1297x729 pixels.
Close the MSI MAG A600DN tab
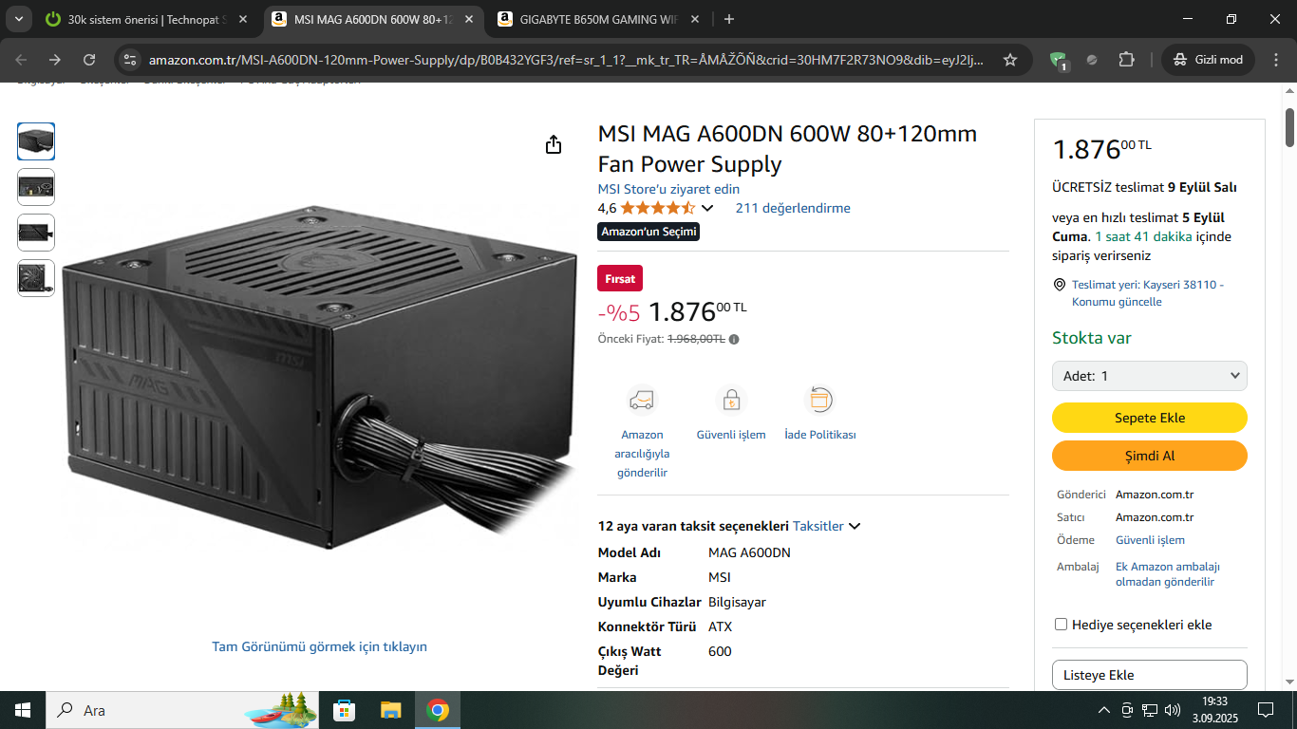coord(469,19)
